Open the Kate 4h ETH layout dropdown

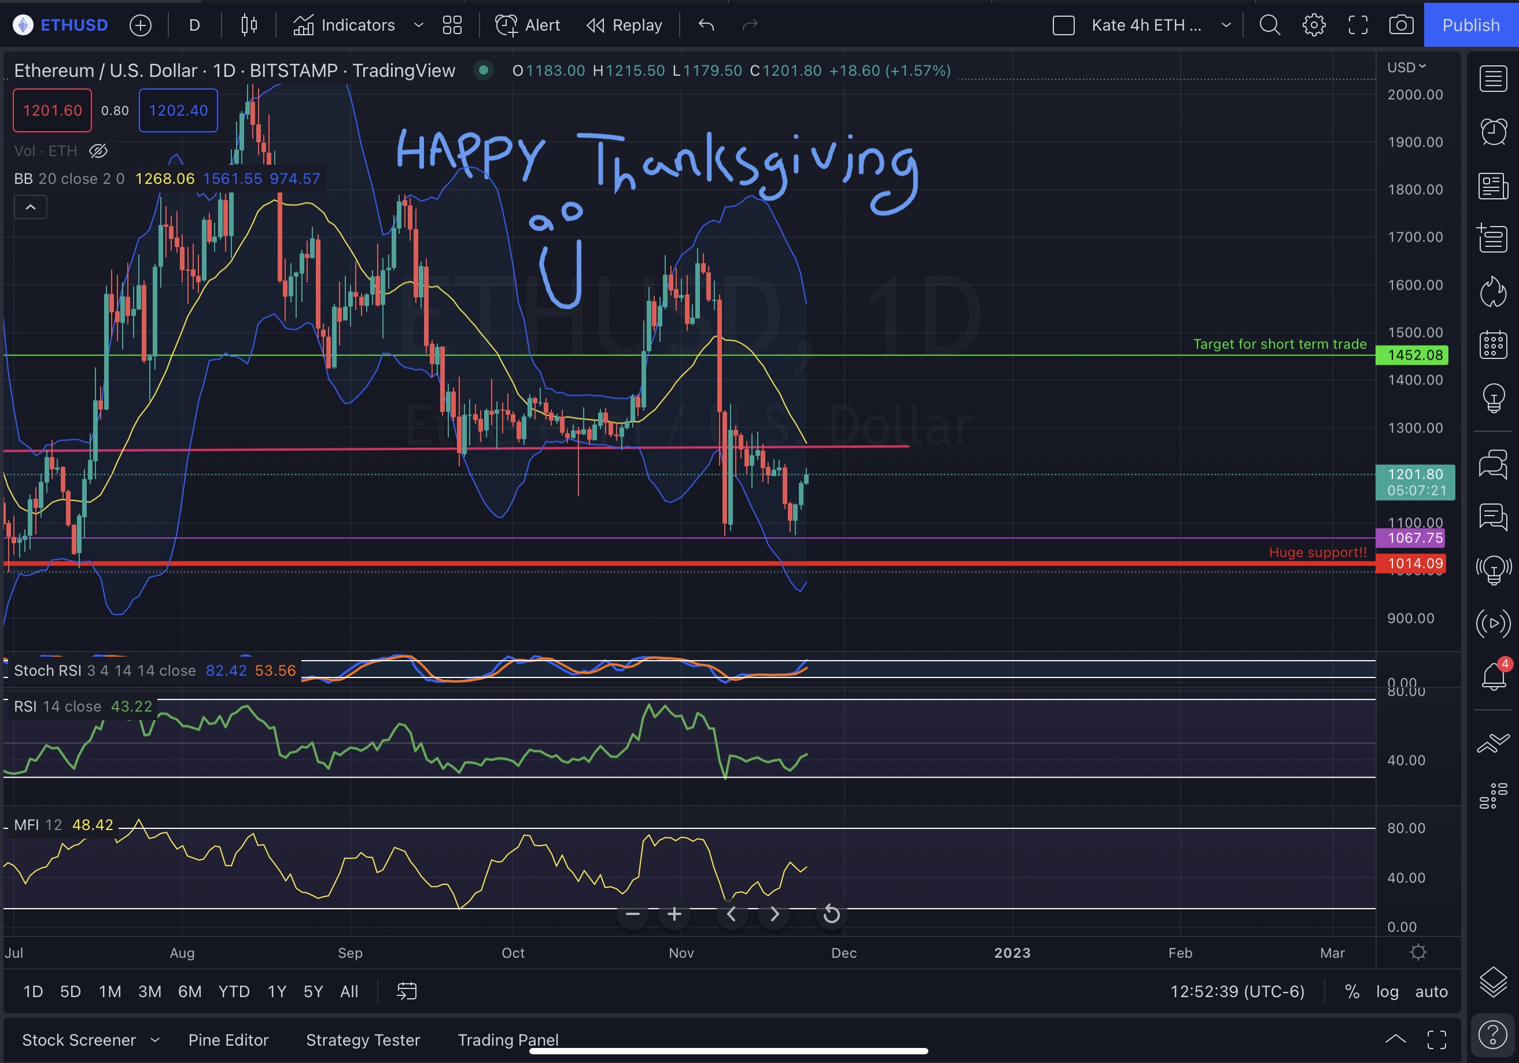click(x=1226, y=25)
